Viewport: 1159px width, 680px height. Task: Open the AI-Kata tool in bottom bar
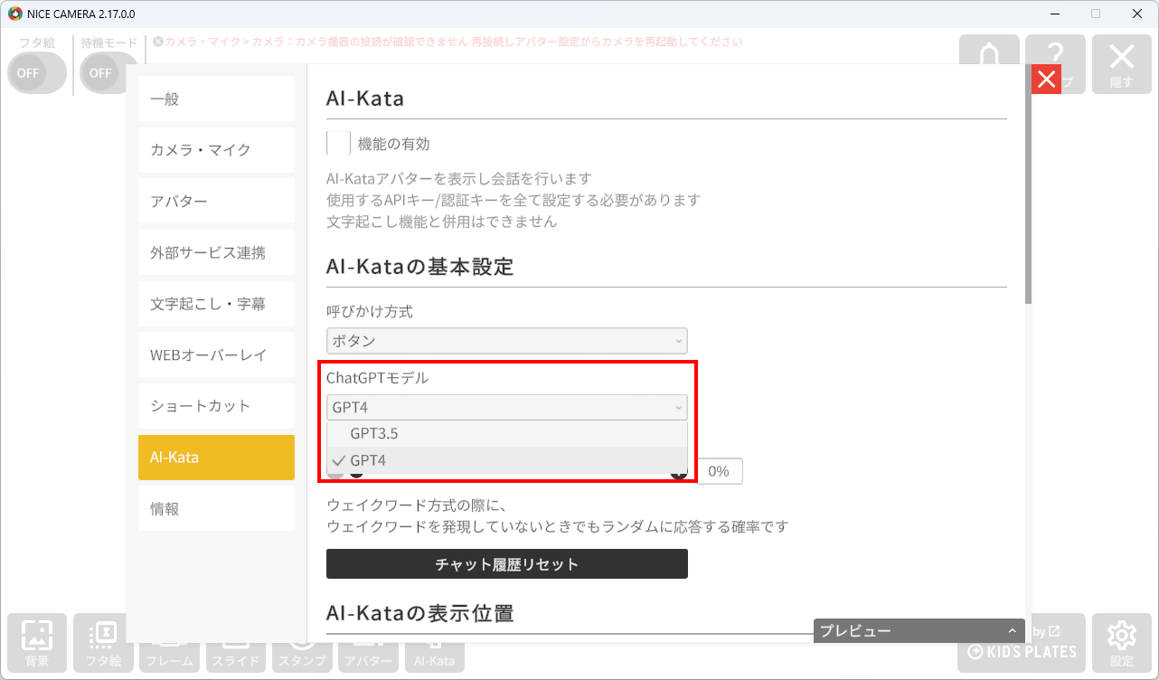point(434,657)
